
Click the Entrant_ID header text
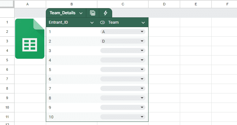tap(58, 22)
